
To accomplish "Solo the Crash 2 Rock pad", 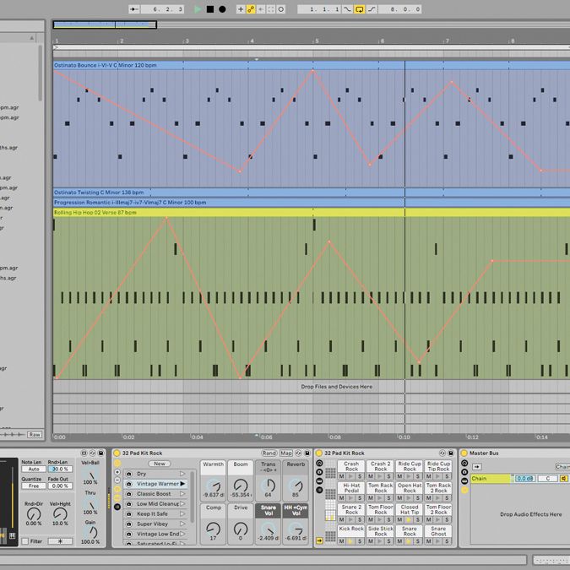I will 388,476.
